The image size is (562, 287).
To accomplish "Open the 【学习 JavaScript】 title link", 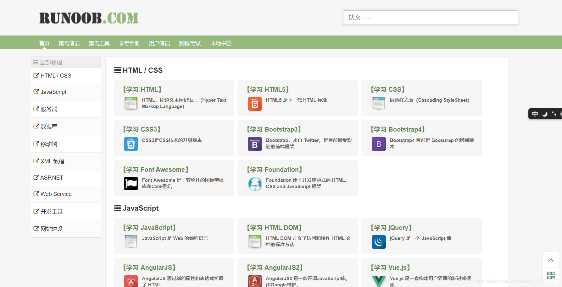I will pos(149,228).
